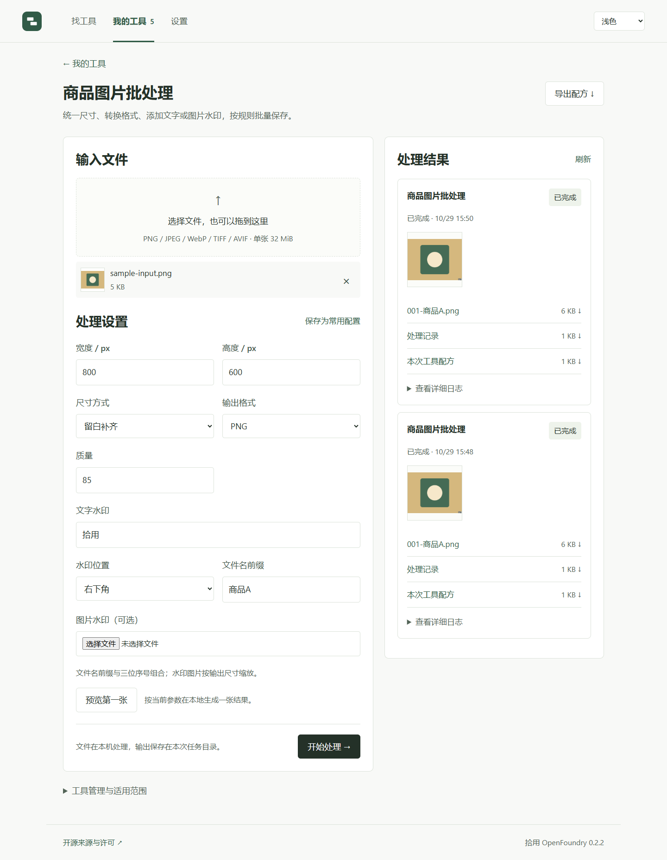Open the 水印位置 dropdown showing 右下角

[145, 589]
